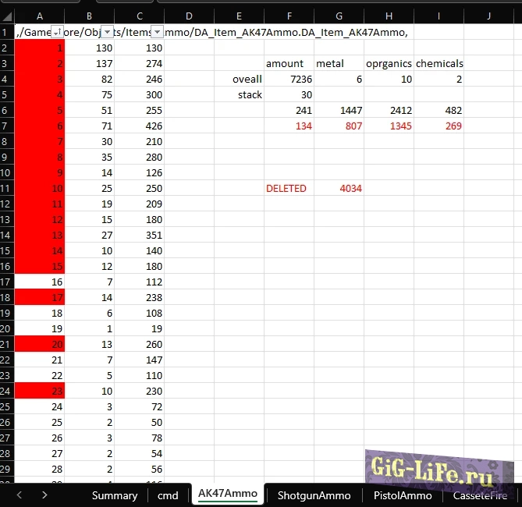Image resolution: width=522 pixels, height=507 pixels.
Task: Switch to the cmd sheet tab
Action: pos(168,495)
